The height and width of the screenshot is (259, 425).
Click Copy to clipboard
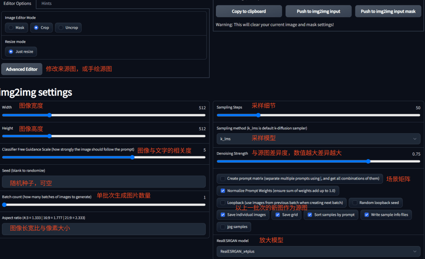(248, 11)
